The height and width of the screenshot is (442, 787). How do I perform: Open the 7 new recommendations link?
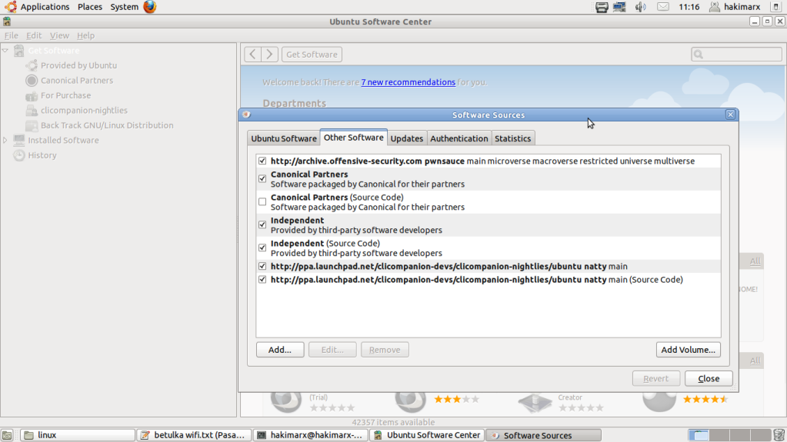tap(408, 82)
